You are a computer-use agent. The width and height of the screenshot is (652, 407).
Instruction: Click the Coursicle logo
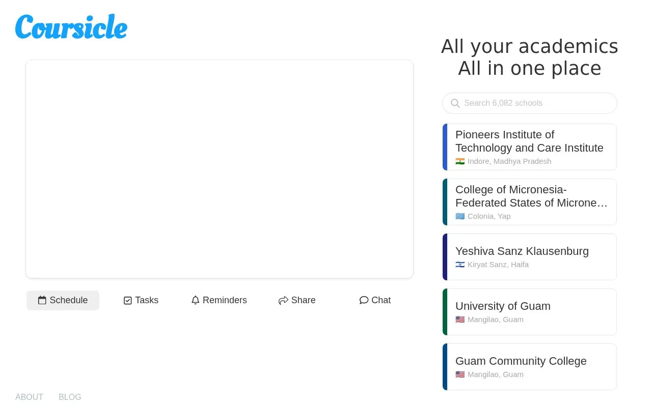pos(71,26)
